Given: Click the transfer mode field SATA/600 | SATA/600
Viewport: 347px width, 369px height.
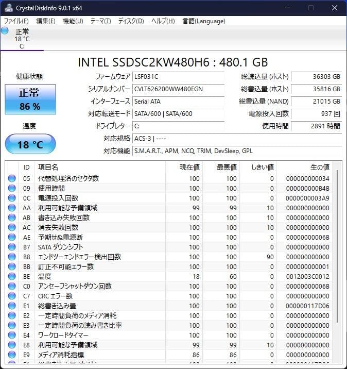Looking at the screenshot, I should [x=178, y=114].
